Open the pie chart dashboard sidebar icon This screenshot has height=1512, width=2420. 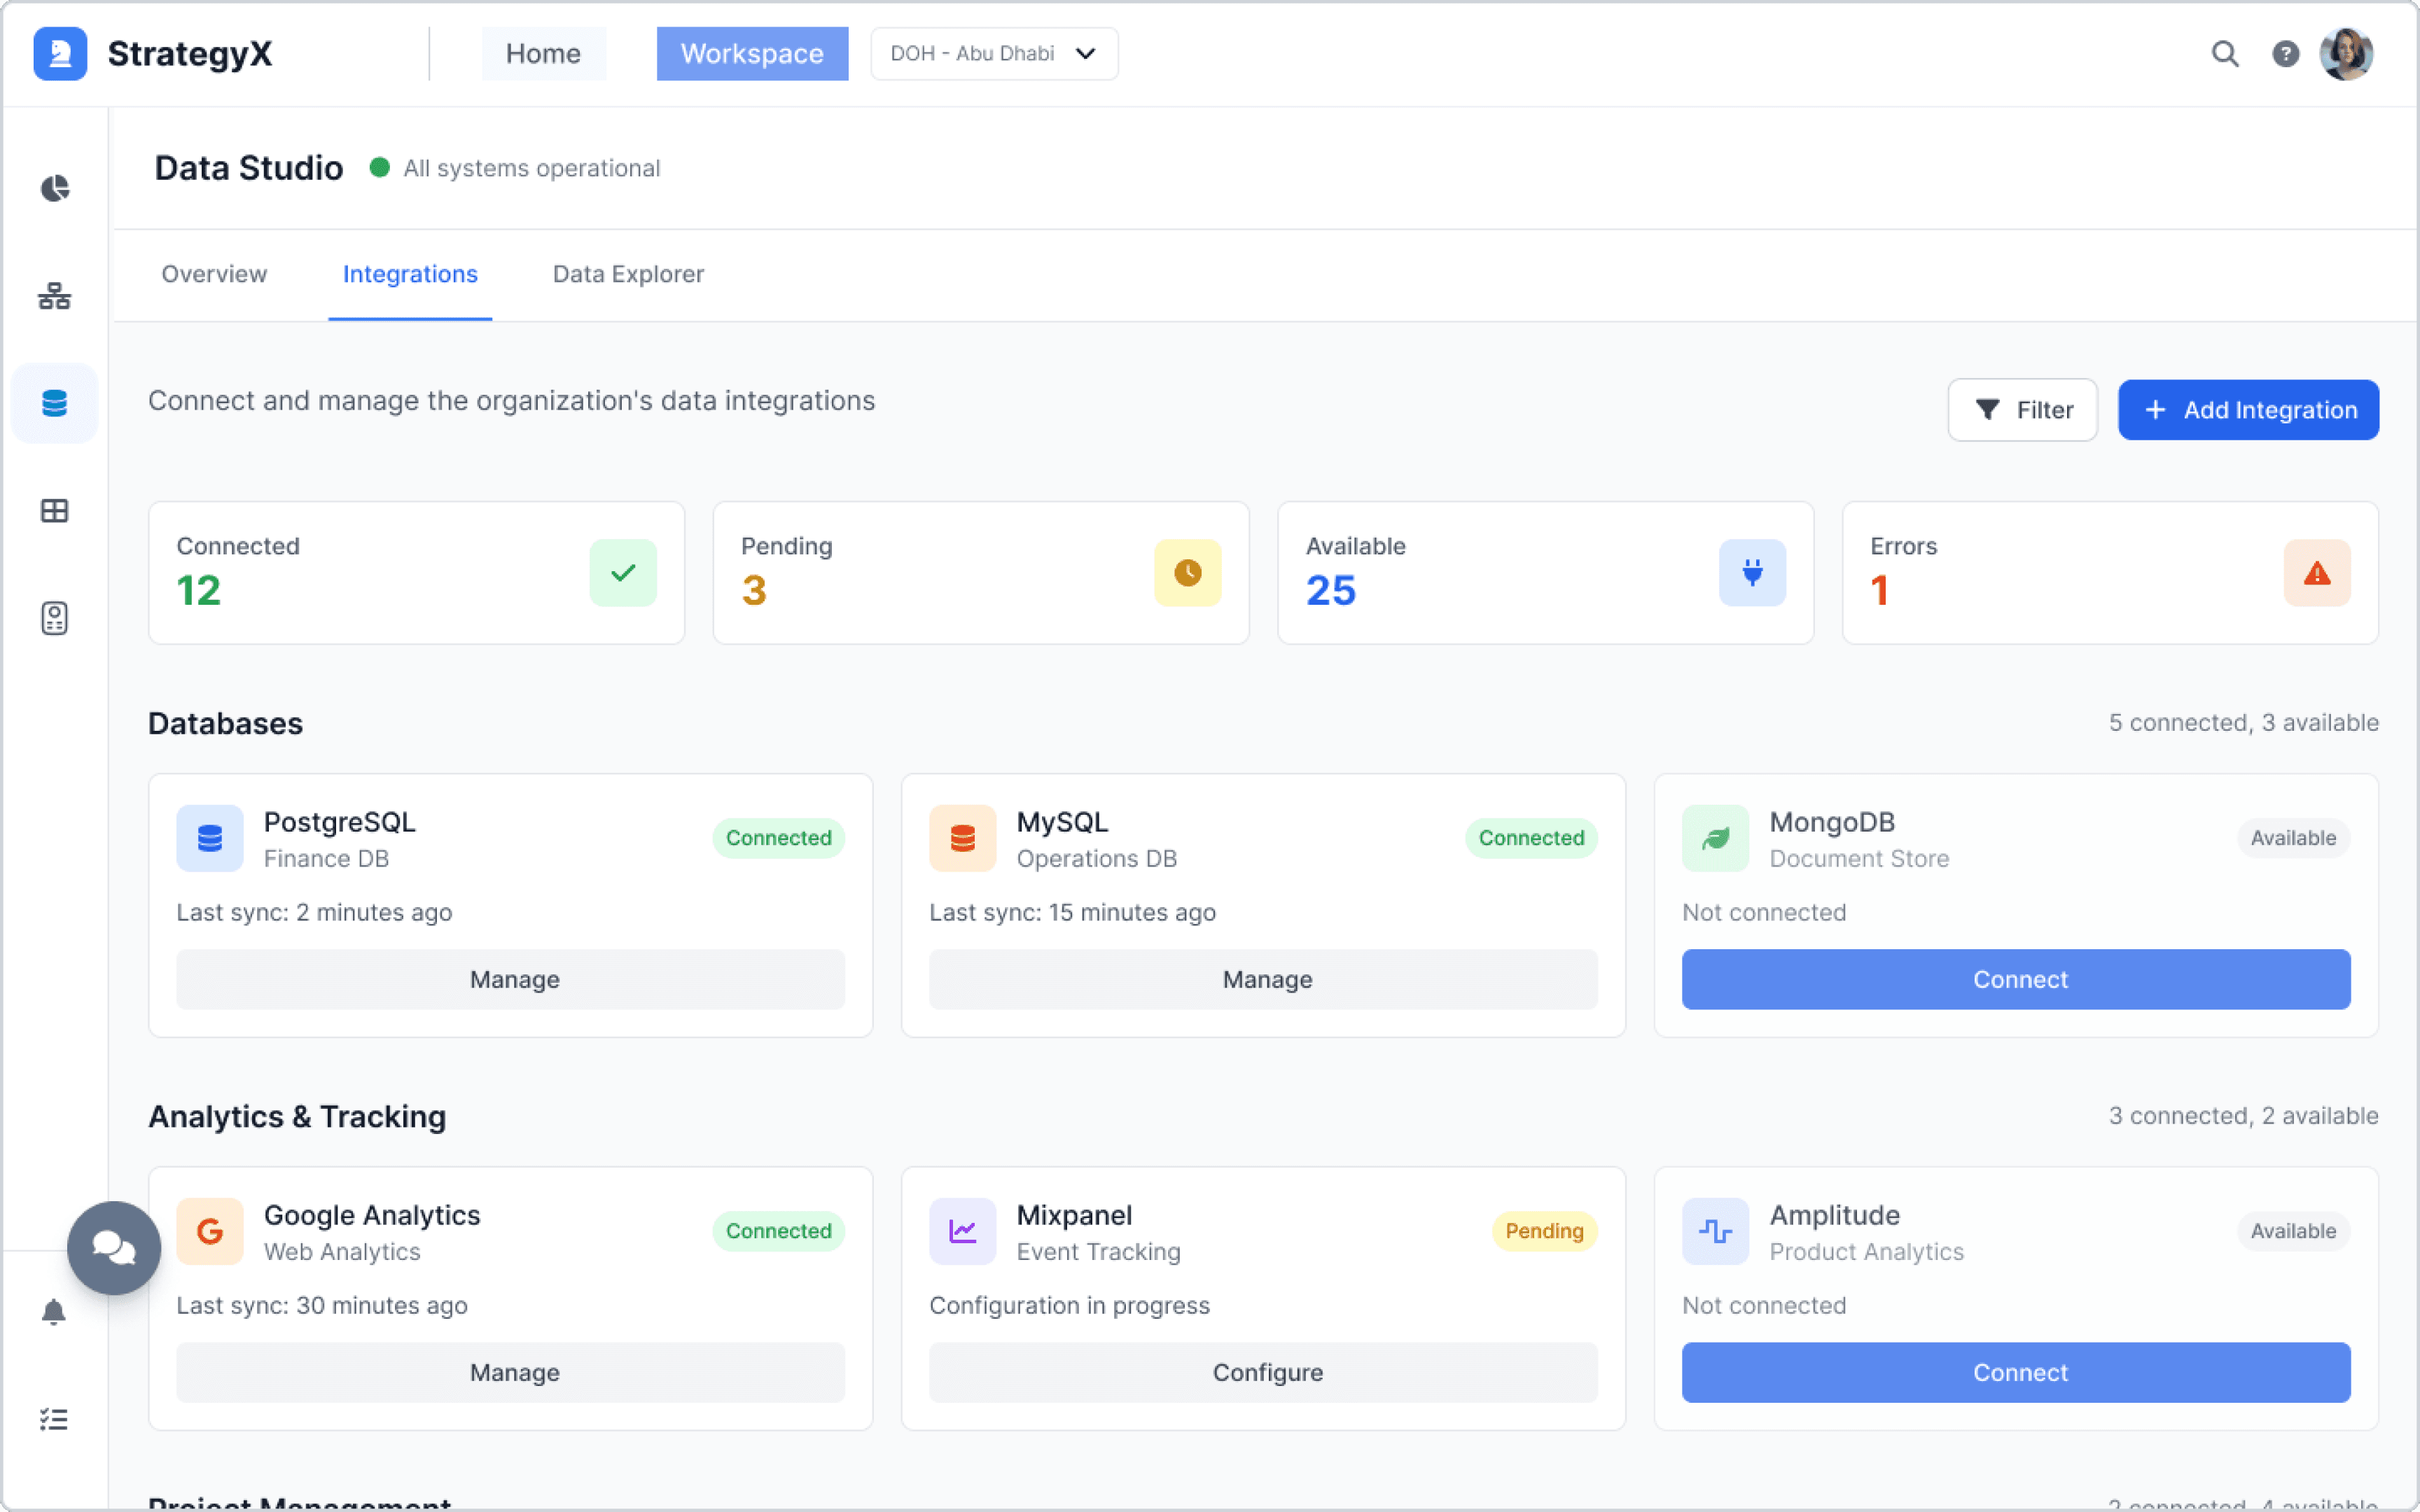55,188
